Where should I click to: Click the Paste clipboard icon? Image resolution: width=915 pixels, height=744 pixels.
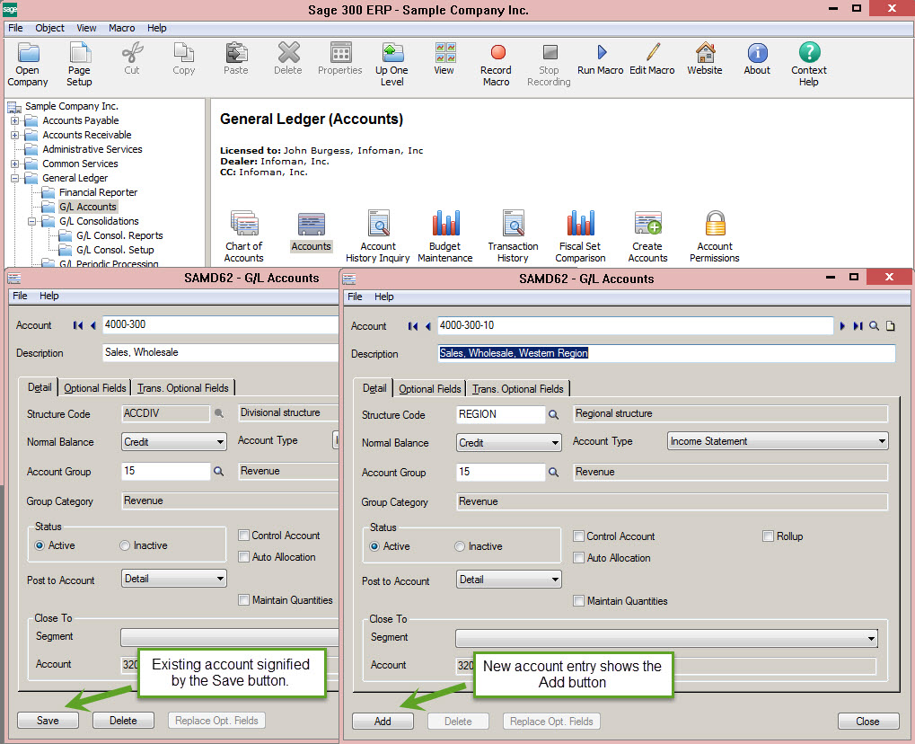[236, 52]
